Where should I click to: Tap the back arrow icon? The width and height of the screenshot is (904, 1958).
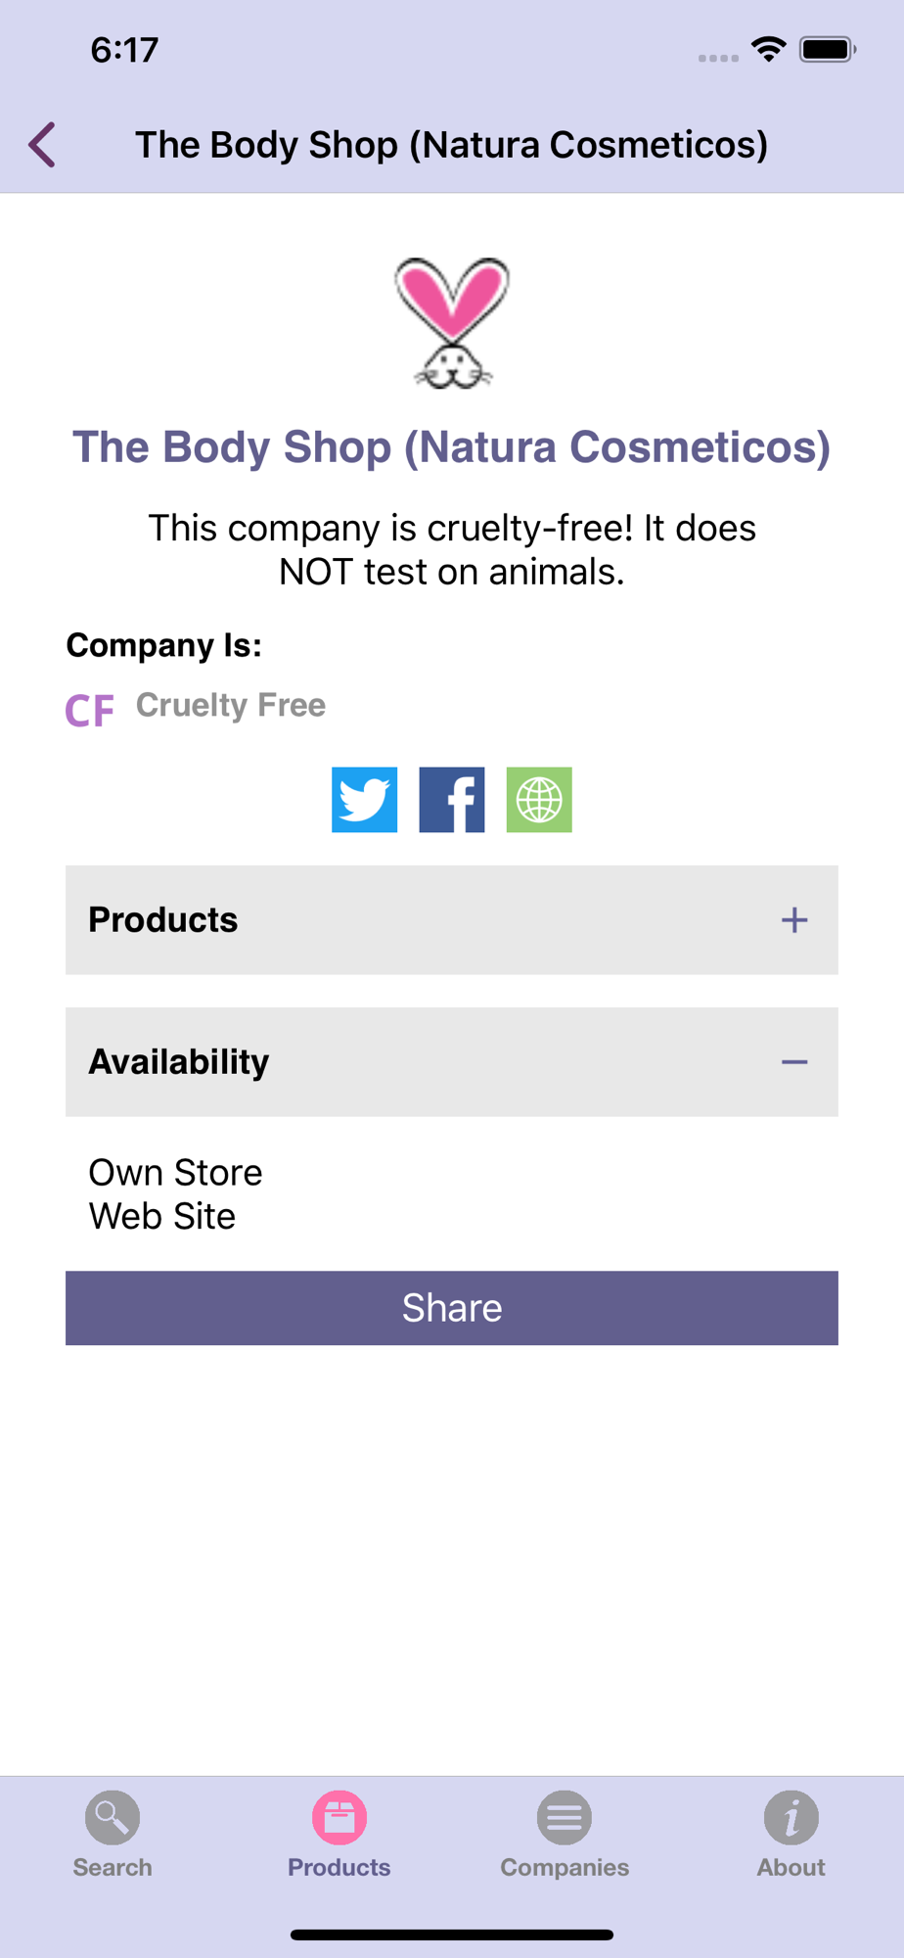click(42, 145)
